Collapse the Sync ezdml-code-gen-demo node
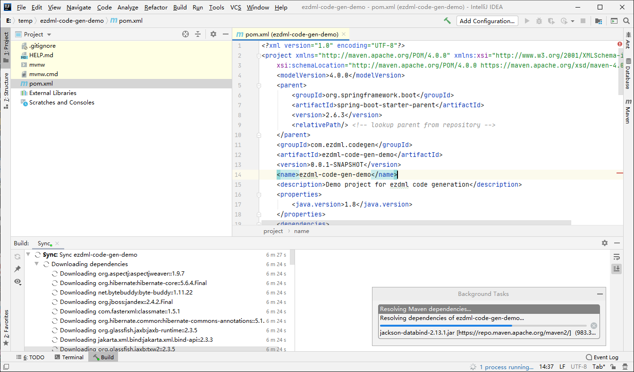The width and height of the screenshot is (634, 372). pos(28,255)
